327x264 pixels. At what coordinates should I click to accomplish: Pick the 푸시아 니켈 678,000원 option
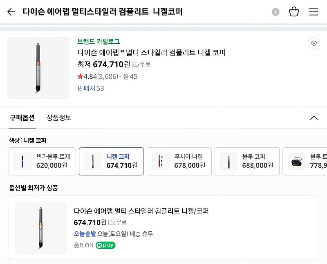tap(179, 161)
